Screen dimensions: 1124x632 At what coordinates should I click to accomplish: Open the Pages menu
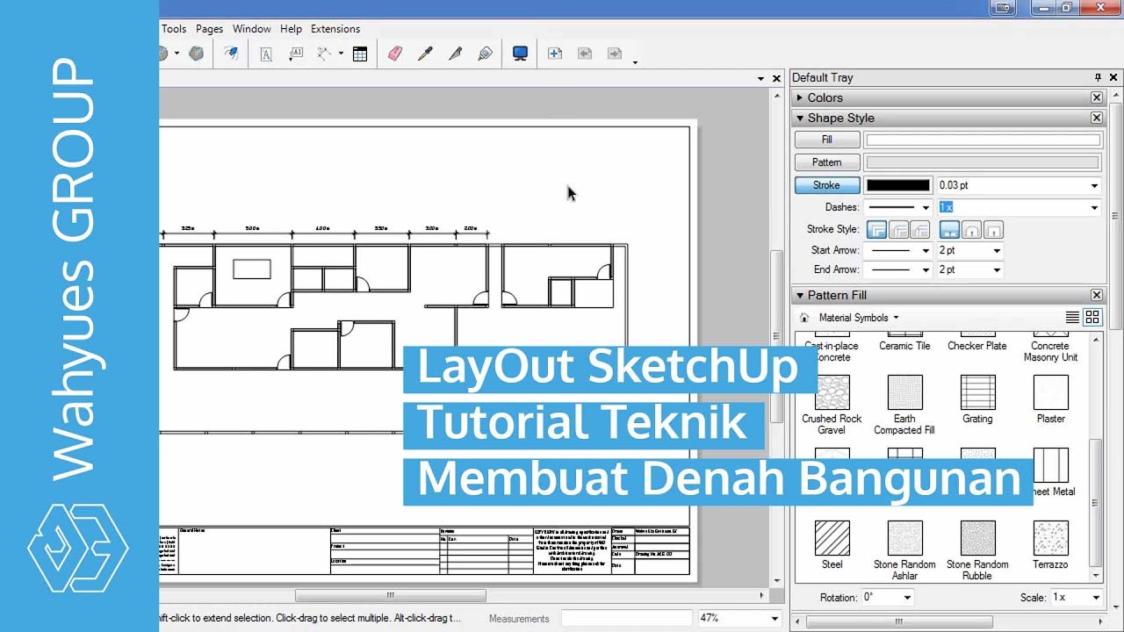click(x=209, y=29)
